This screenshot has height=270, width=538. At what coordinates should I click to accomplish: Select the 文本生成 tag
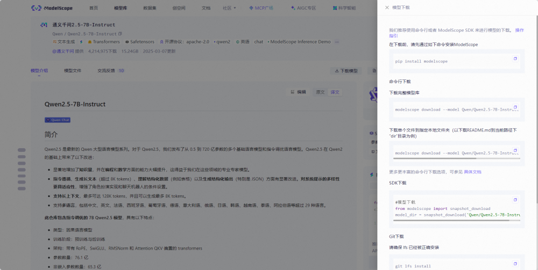point(63,42)
